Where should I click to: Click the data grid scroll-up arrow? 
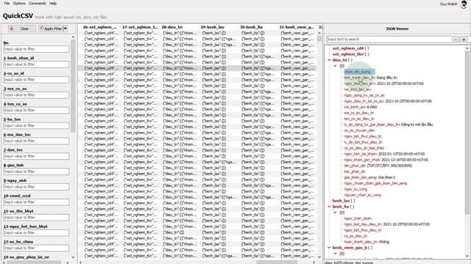tap(319, 33)
